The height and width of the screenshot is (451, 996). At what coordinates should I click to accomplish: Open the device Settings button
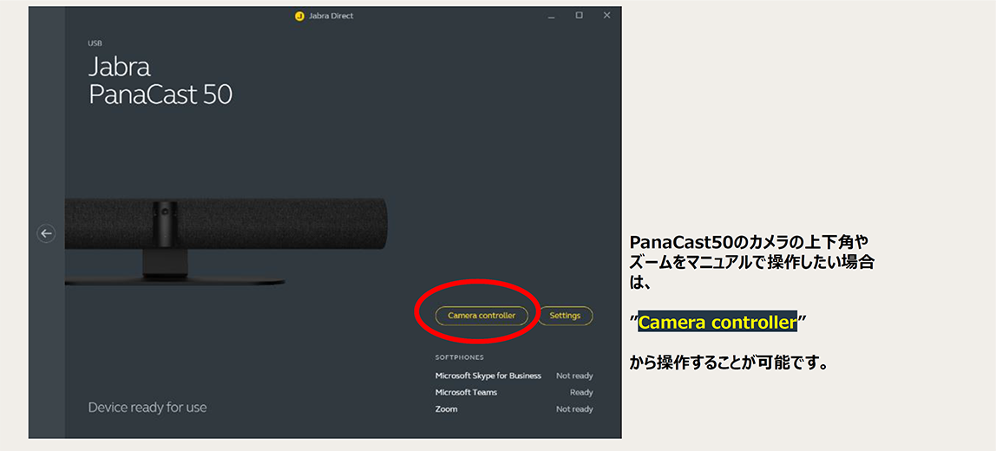pyautogui.click(x=565, y=315)
